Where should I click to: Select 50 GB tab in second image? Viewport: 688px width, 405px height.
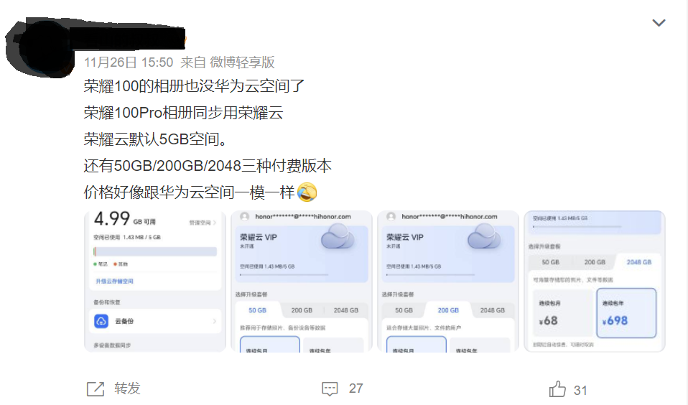coord(258,310)
